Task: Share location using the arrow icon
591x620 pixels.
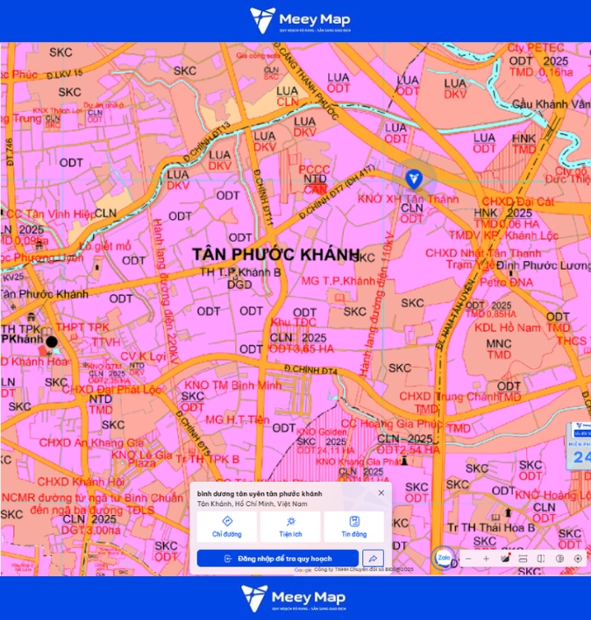Action: point(373,559)
